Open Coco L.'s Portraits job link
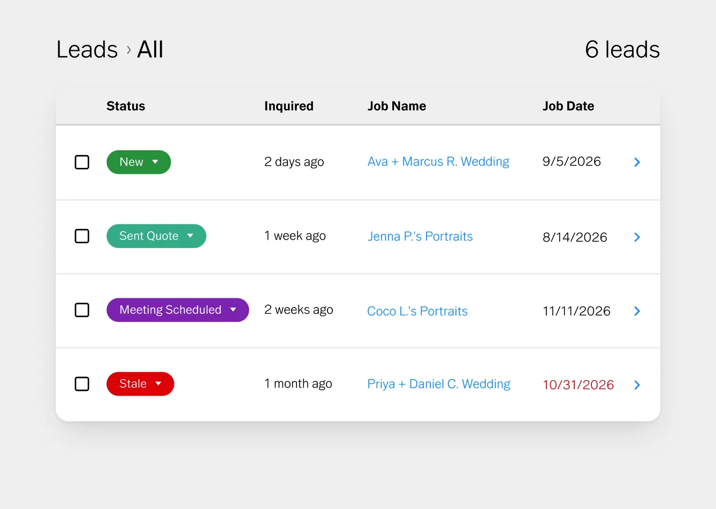The height and width of the screenshot is (509, 716). (x=417, y=311)
